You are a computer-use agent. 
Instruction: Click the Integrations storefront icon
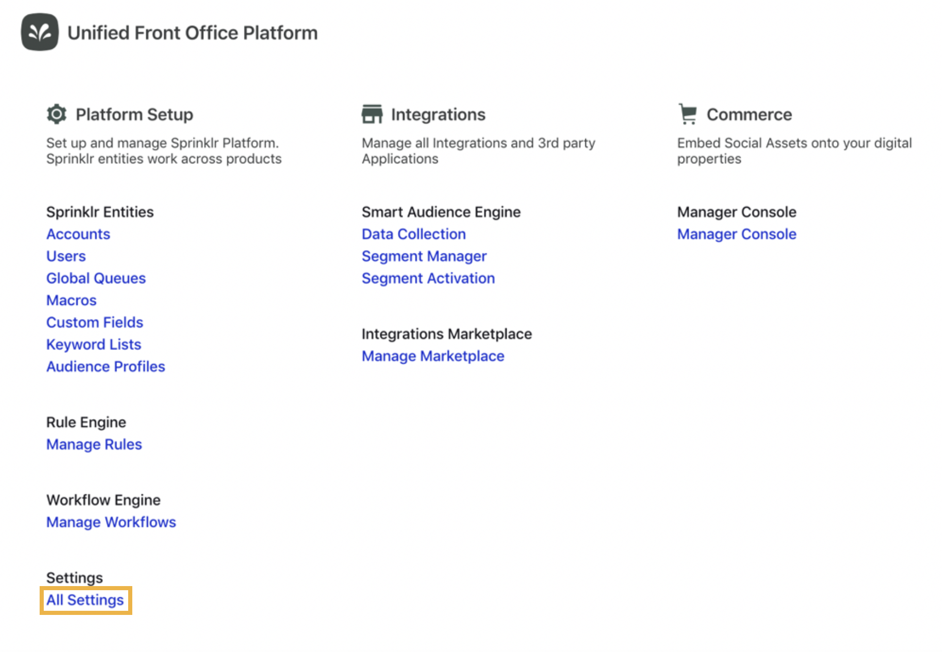click(372, 114)
